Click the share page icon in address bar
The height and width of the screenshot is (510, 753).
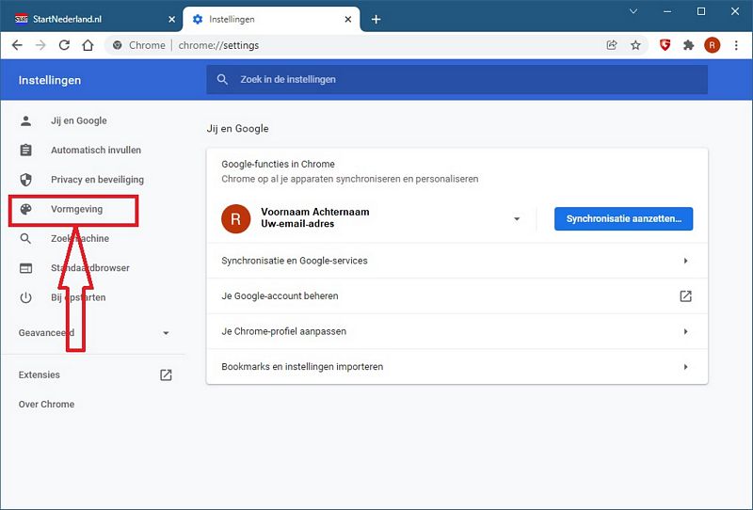coord(611,45)
